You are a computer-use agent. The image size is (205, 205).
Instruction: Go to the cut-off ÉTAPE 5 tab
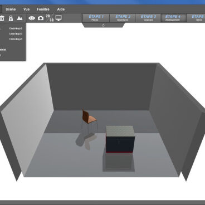coord(196,18)
